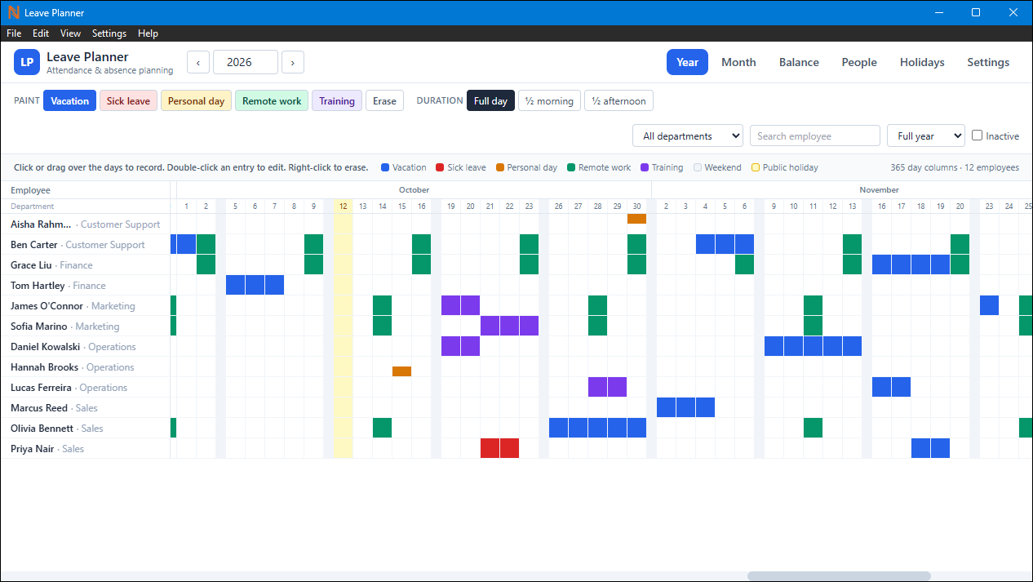Click the Public holiday legend marker
This screenshot has height=582, width=1033.
pos(756,167)
